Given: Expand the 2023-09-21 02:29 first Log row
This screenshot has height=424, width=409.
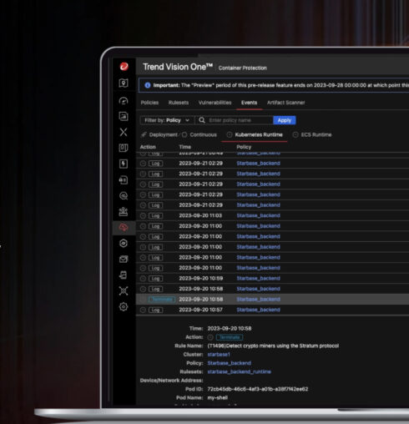Looking at the screenshot, I should tap(273, 164).
